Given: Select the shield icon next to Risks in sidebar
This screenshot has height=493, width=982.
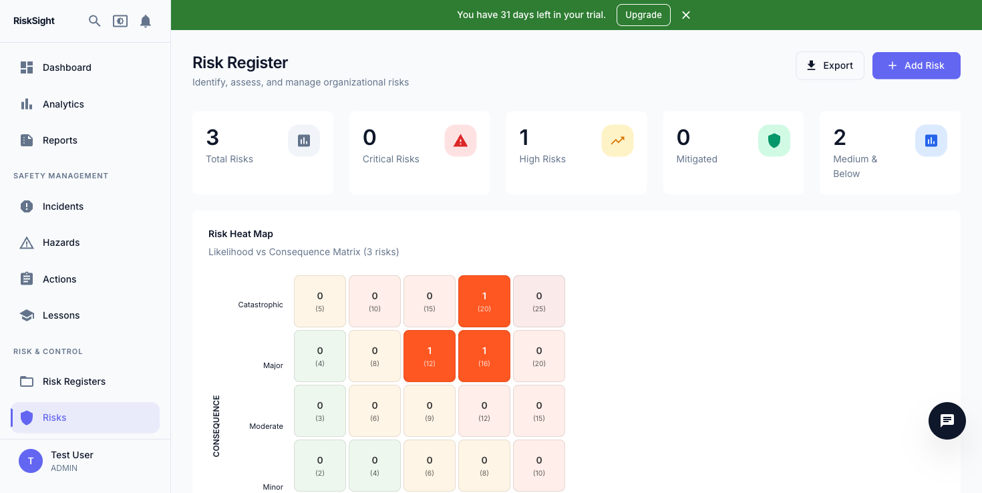Looking at the screenshot, I should click(27, 418).
